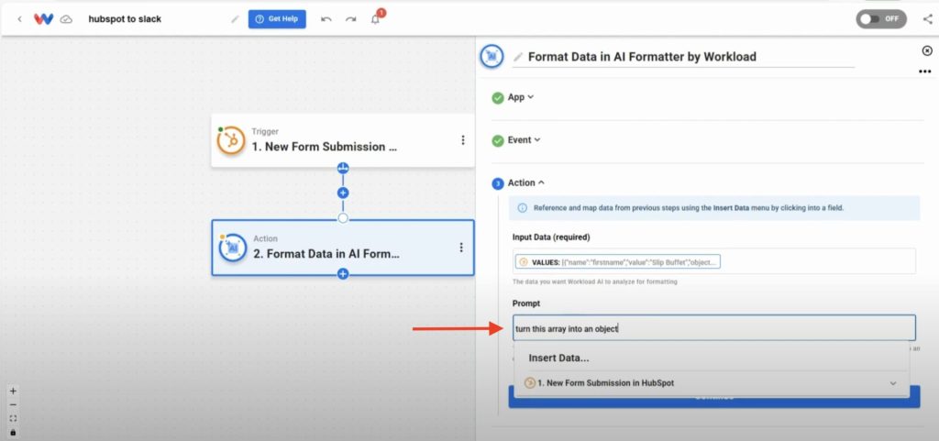This screenshot has width=939, height=441.
Task: Click the AI Formatter panel header icon
Action: (x=492, y=56)
